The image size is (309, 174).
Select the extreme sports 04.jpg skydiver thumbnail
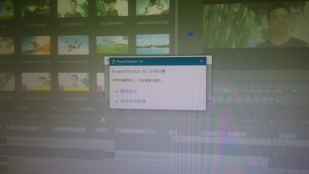(73, 45)
